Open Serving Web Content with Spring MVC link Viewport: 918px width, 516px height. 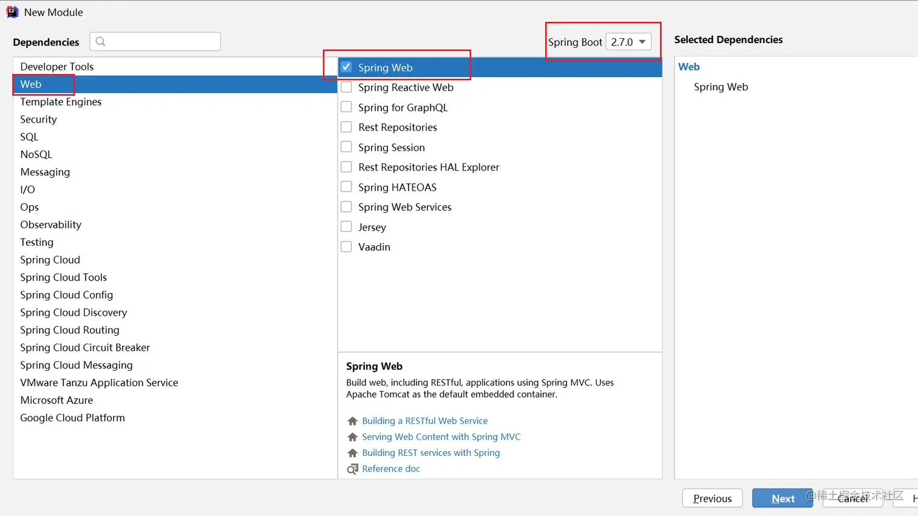coord(441,437)
